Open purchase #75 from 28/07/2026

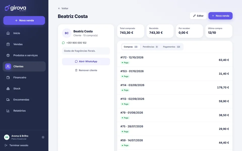(175, 129)
